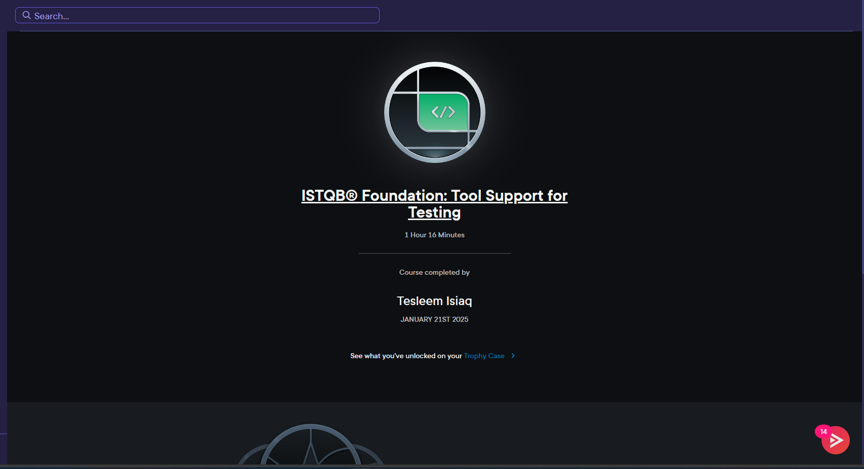Screen dimensions: 864x469
Task: Click the partially visible badge at bottom
Action: (311, 445)
